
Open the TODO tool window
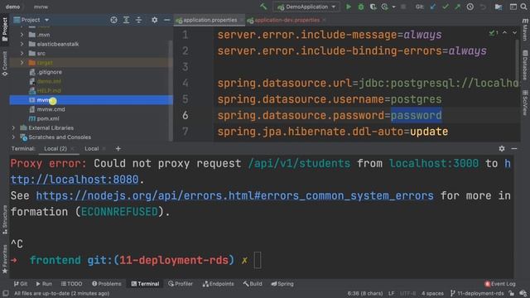click(x=71, y=284)
